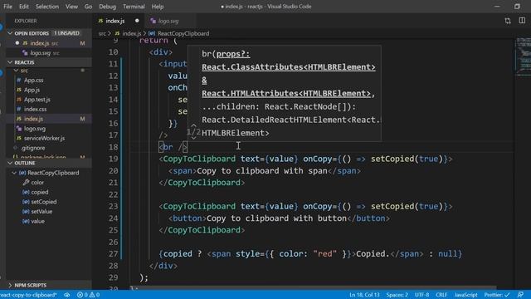This screenshot has width=531, height=299.
Task: Click the react-copy-to-clipboard branch in status bar
Action: tap(28, 295)
